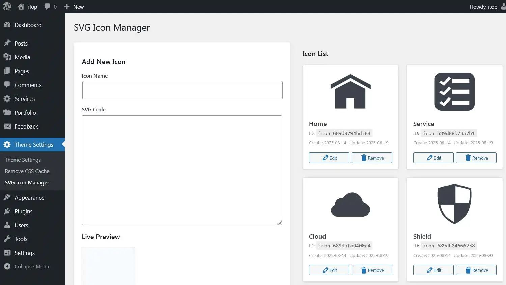
Task: Edit the Home icon
Action: point(329,158)
